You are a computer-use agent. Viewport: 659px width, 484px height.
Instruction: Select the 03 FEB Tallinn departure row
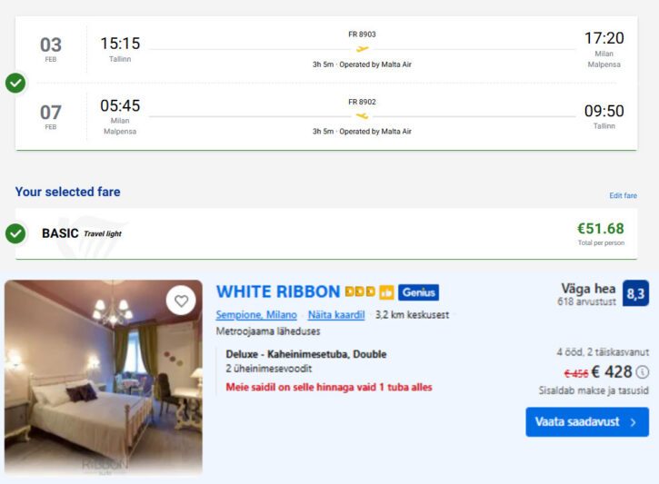click(x=326, y=49)
